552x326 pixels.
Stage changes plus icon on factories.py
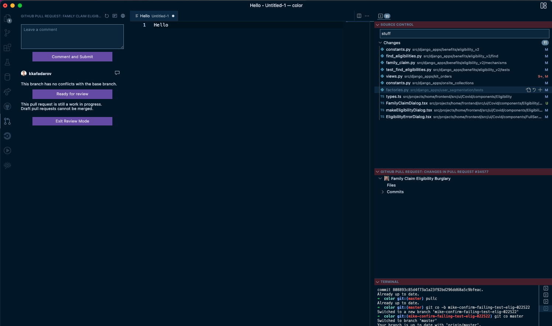540,90
